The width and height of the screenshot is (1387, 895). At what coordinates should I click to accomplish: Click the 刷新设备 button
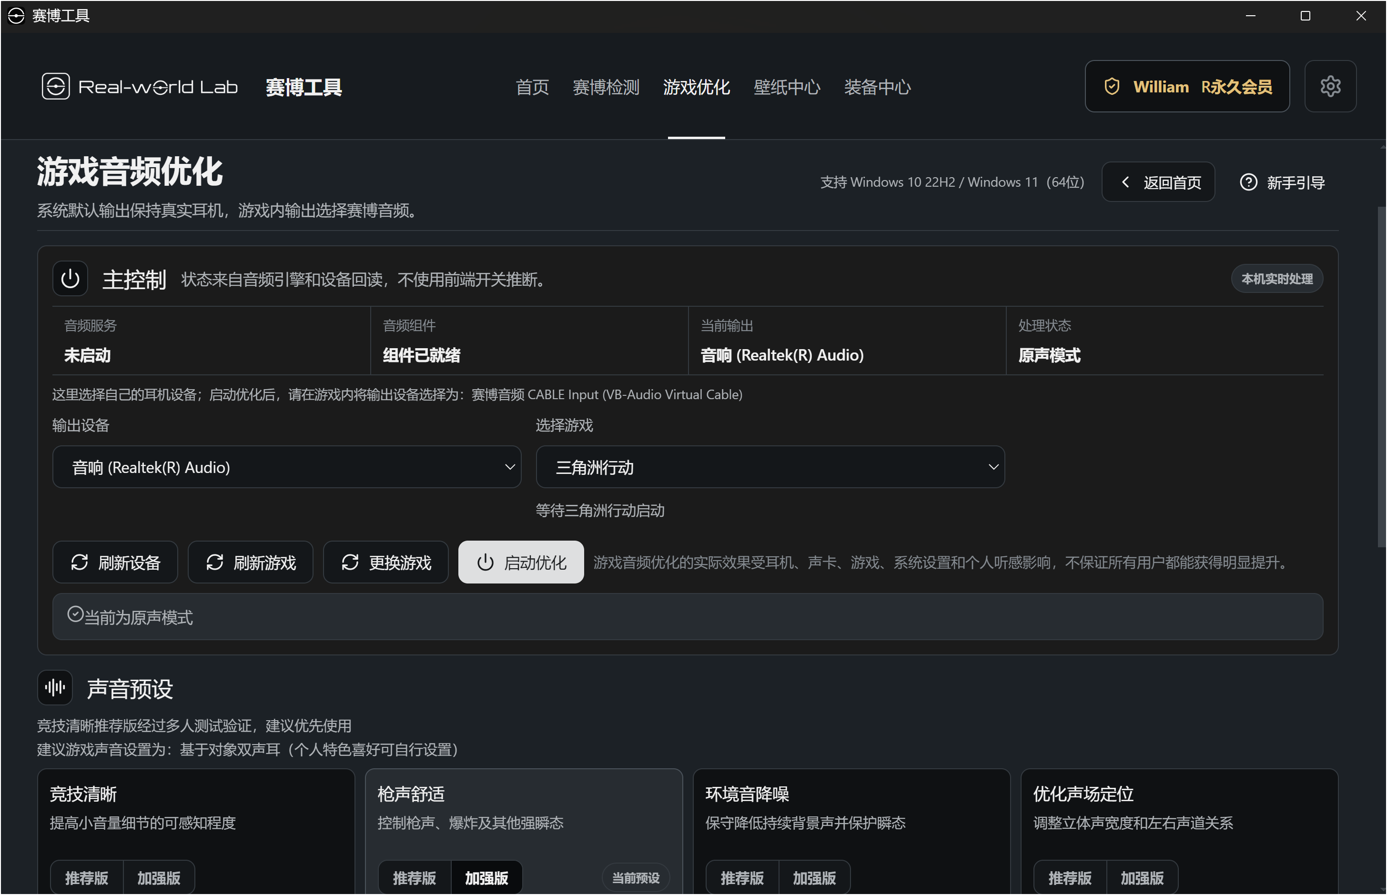[115, 563]
